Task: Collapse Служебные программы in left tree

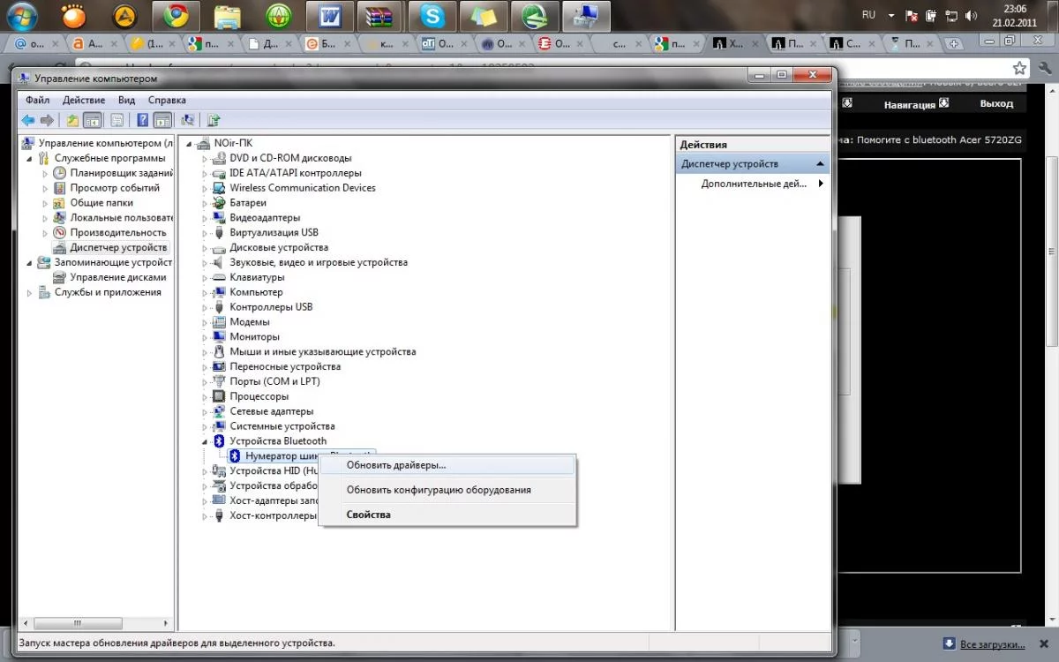Action: (29, 158)
